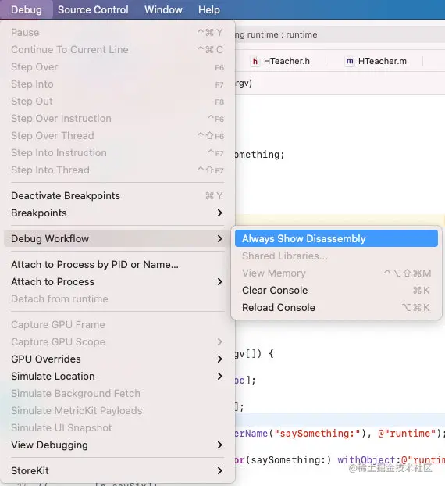Image resolution: width=445 pixels, height=486 pixels.
Task: Expand the Simulate Location submenu chevron
Action: [x=219, y=377]
